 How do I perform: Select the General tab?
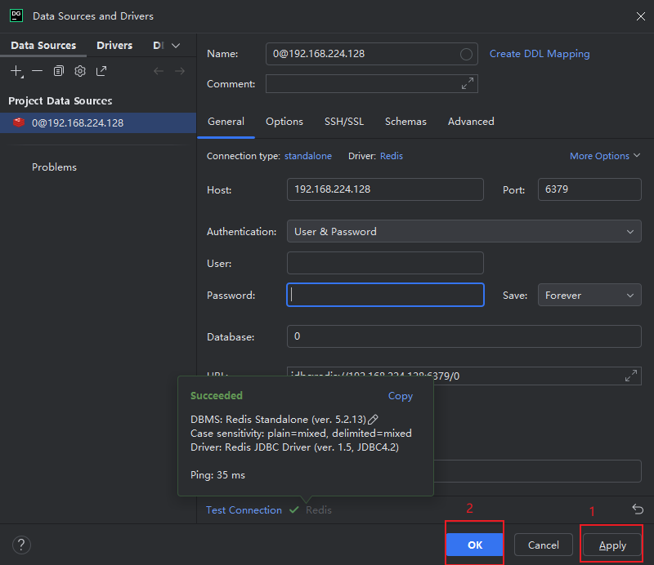coord(226,122)
